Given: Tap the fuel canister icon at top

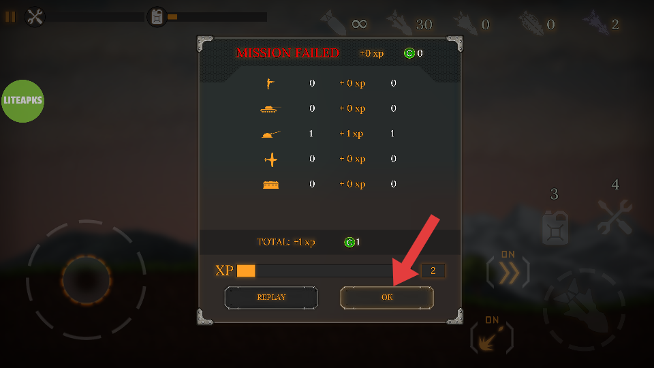Looking at the screenshot, I should (x=157, y=17).
